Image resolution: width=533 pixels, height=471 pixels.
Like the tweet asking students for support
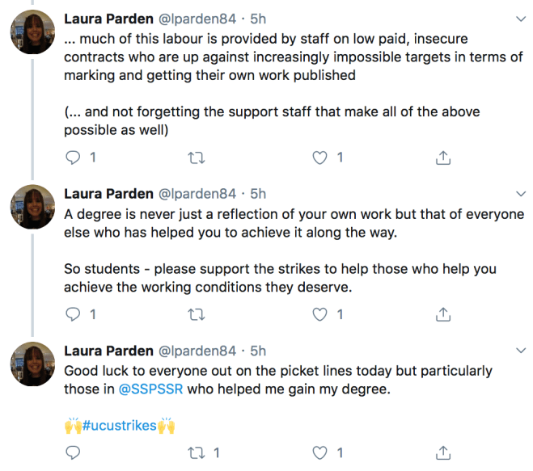pos(321,314)
